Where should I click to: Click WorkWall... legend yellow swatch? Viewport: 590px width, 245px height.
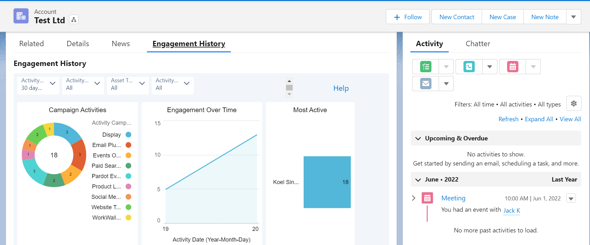coord(128,218)
